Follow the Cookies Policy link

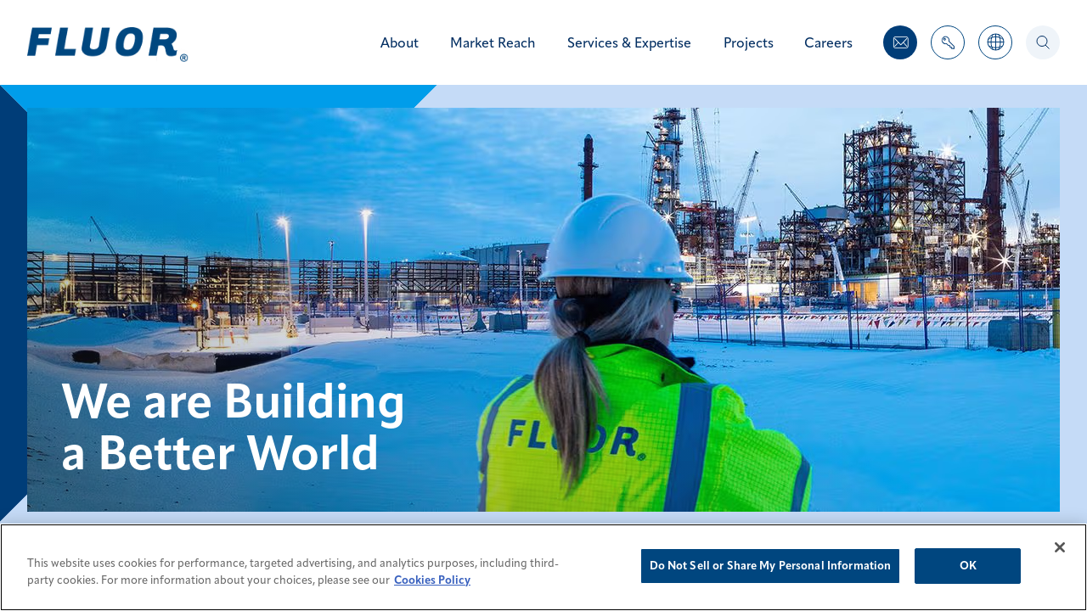tap(432, 580)
